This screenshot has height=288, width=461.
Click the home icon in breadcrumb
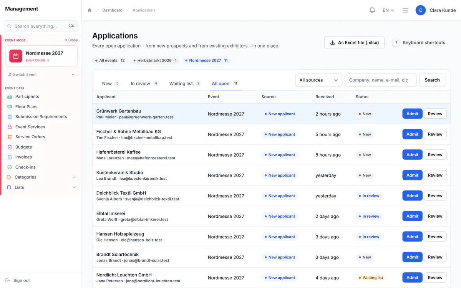tap(90, 10)
